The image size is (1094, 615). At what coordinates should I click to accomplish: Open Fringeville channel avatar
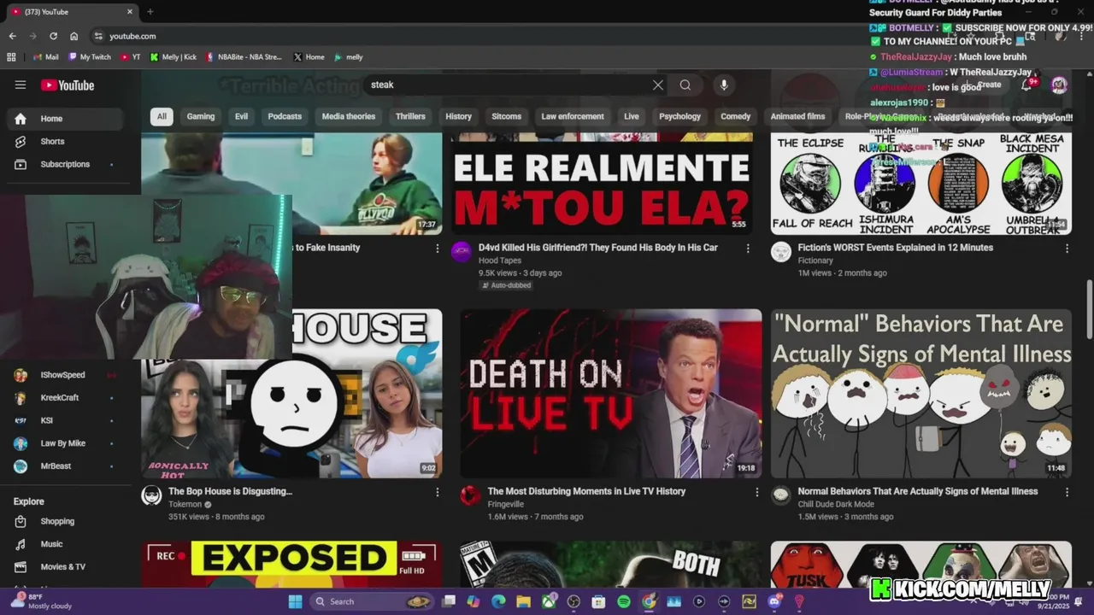pyautogui.click(x=470, y=495)
